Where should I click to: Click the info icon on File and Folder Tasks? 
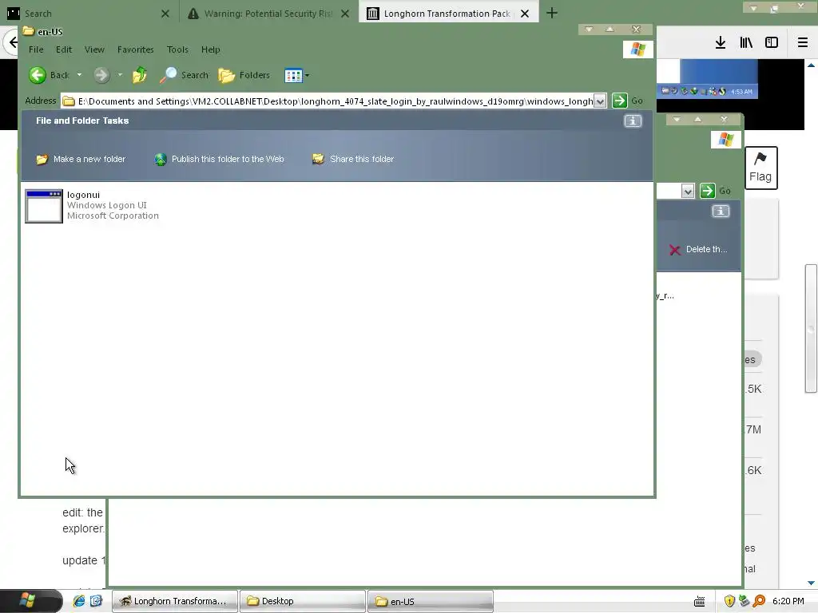click(633, 121)
